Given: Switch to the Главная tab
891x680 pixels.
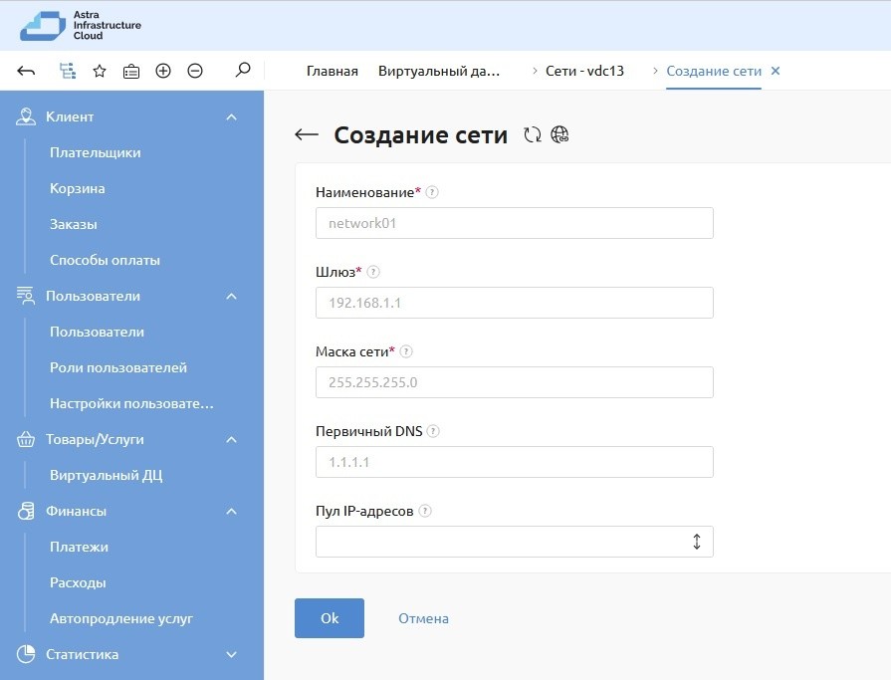Looking at the screenshot, I should coord(332,71).
